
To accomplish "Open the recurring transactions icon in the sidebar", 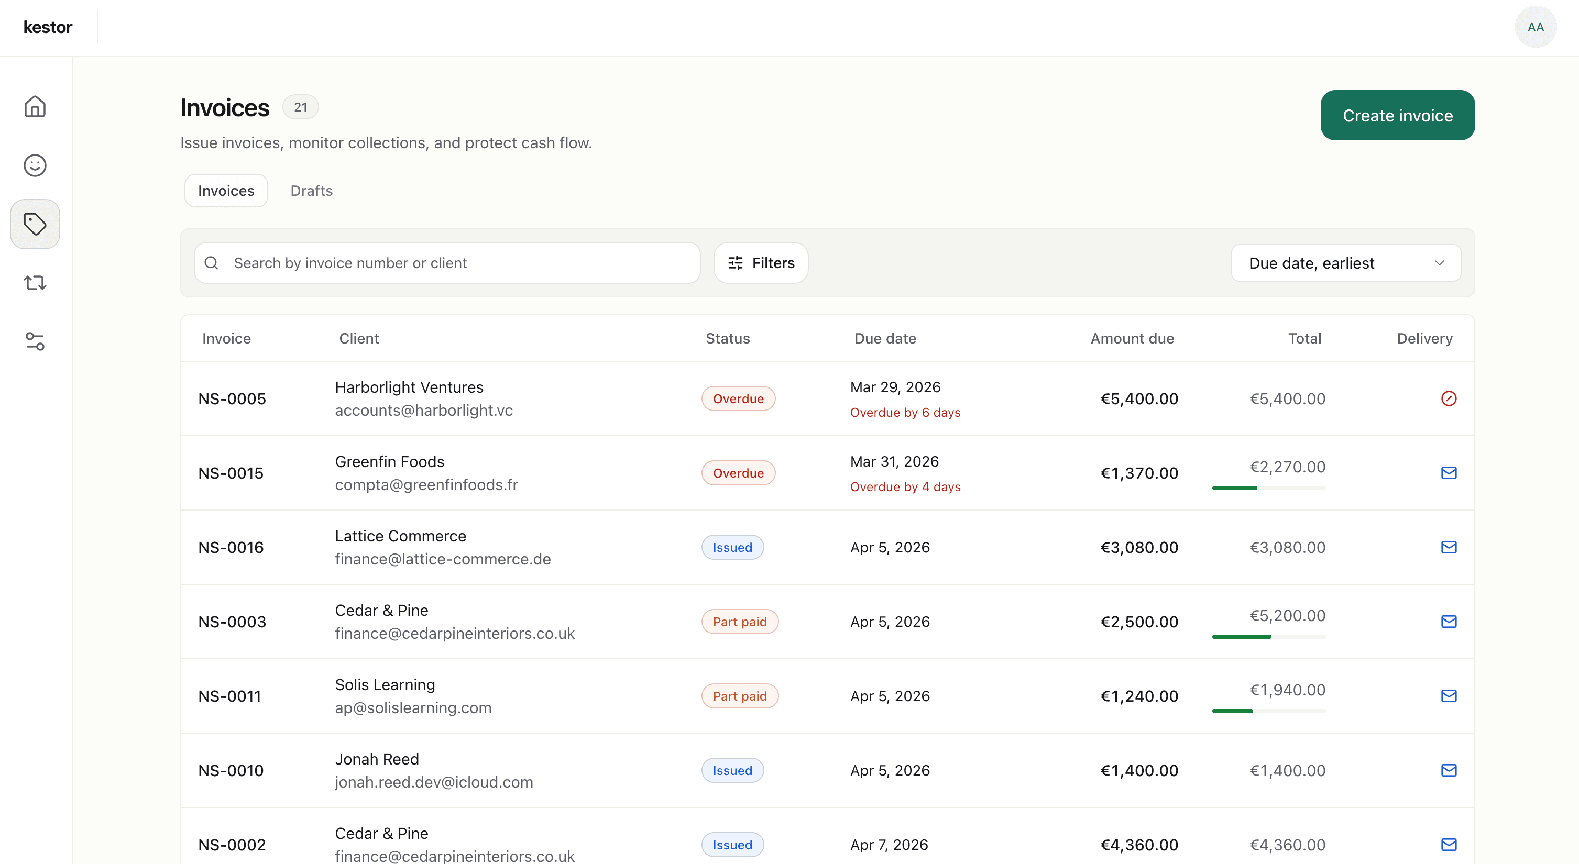I will [x=35, y=282].
